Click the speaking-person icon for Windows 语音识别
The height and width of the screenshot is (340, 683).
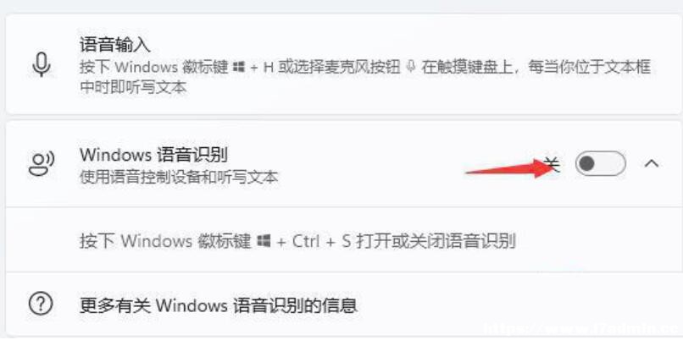click(42, 163)
